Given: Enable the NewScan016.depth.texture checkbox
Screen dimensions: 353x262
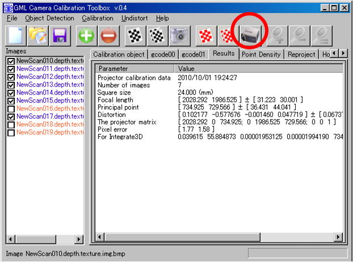Looking at the screenshot, I should click(11, 108).
